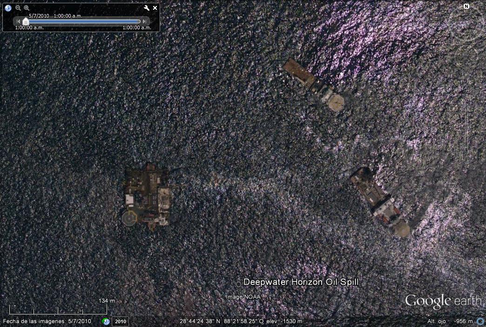The width and height of the screenshot is (486, 327).
Task: Zoom out the time slider range
Action: tap(18, 8)
